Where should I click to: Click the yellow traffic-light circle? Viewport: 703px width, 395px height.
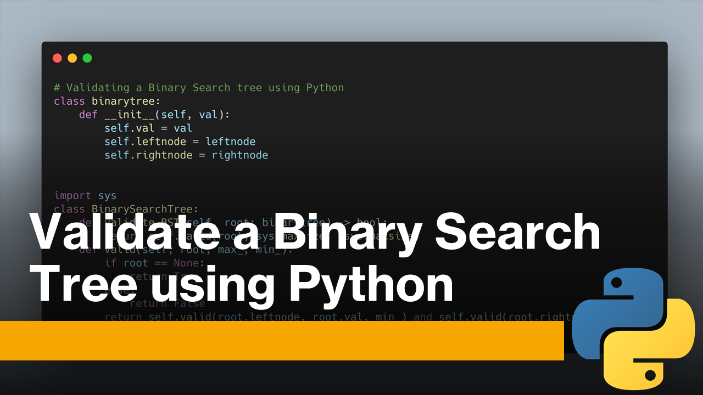click(x=72, y=58)
